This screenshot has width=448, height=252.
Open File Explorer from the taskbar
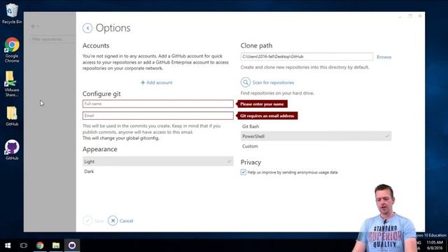(56, 246)
